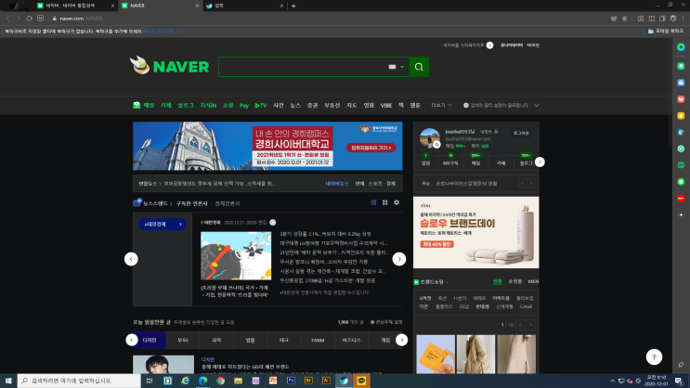Image resolution: width=690 pixels, height=388 pixels.
Task: Open 카페 in the service navigation bar
Action: coord(166,105)
